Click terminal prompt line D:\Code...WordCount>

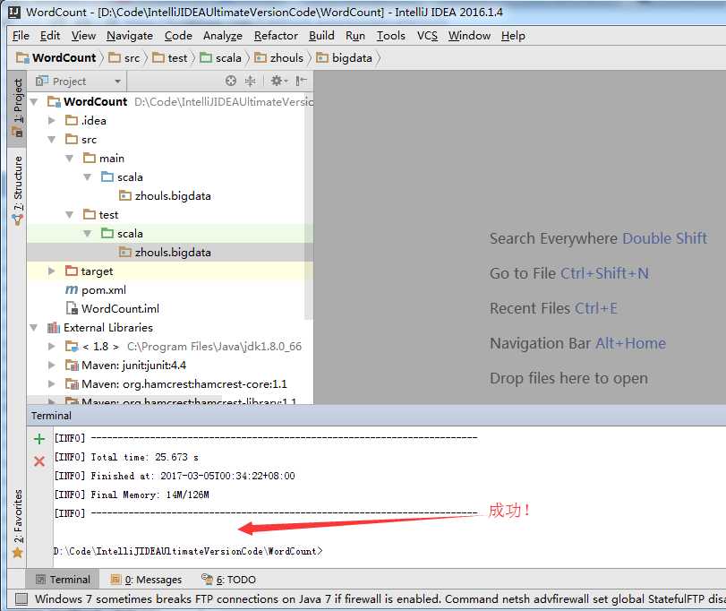point(188,551)
